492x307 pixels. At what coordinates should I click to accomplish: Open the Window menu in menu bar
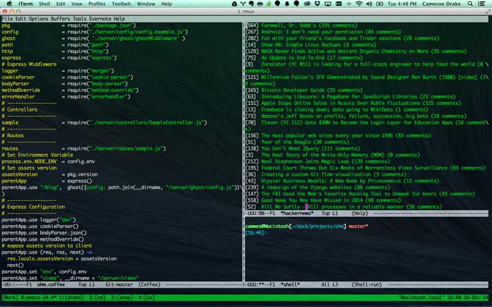[x=146, y=4]
